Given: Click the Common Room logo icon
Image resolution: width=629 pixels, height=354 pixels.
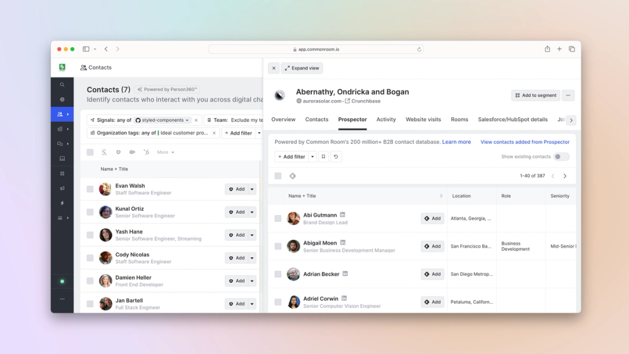Looking at the screenshot, I should [x=62, y=68].
